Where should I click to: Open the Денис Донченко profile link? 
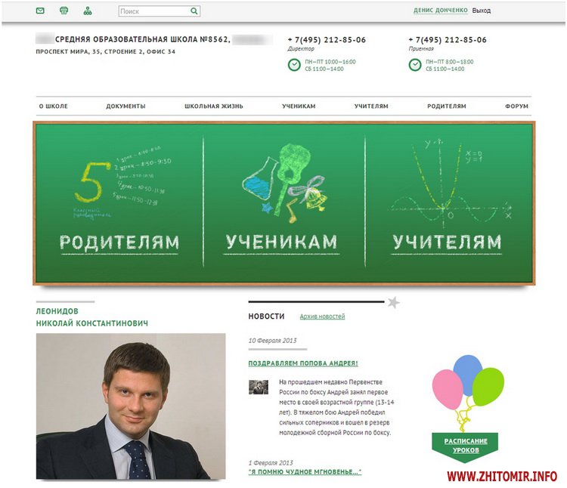point(441,11)
